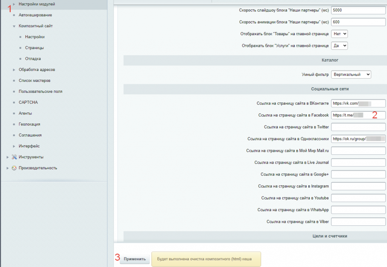Click the Производительность gauge icon

click(x=14, y=168)
